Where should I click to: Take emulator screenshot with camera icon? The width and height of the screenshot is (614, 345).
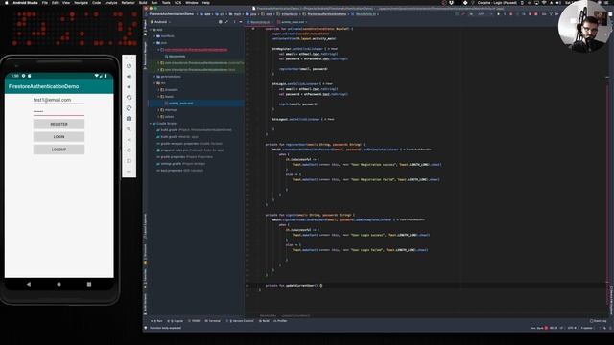pyautogui.click(x=129, y=118)
